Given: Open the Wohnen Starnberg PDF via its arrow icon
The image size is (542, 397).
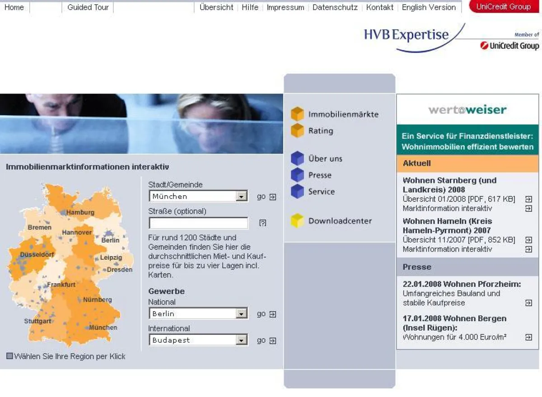Looking at the screenshot, I should (x=528, y=199).
